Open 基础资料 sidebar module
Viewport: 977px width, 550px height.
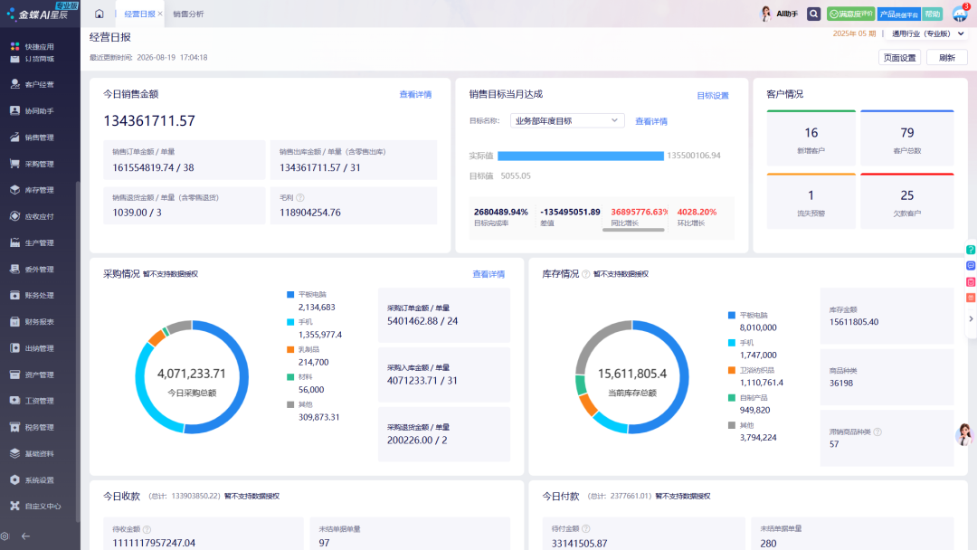point(33,453)
